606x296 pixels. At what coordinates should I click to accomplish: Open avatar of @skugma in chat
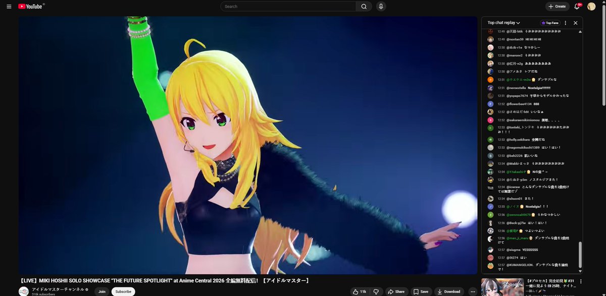(490, 250)
